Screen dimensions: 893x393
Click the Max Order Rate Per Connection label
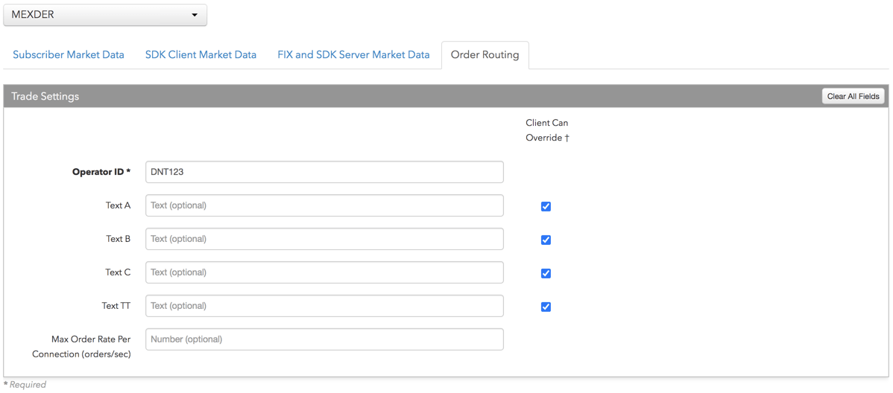(x=81, y=346)
